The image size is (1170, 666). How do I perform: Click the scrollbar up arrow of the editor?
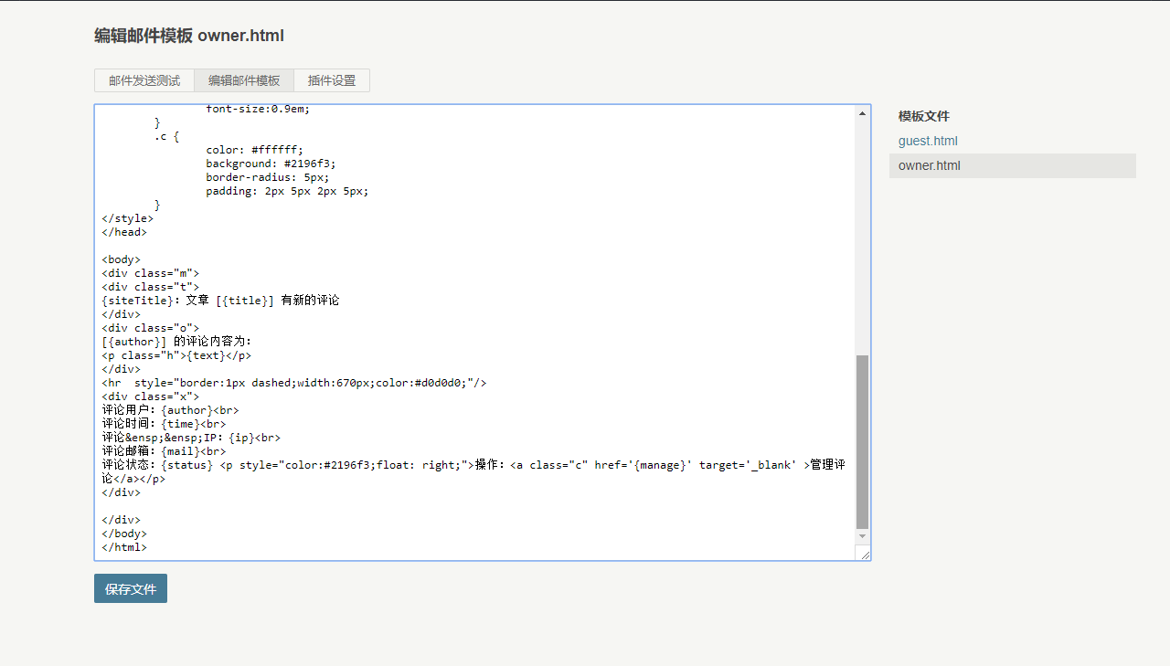(x=861, y=112)
